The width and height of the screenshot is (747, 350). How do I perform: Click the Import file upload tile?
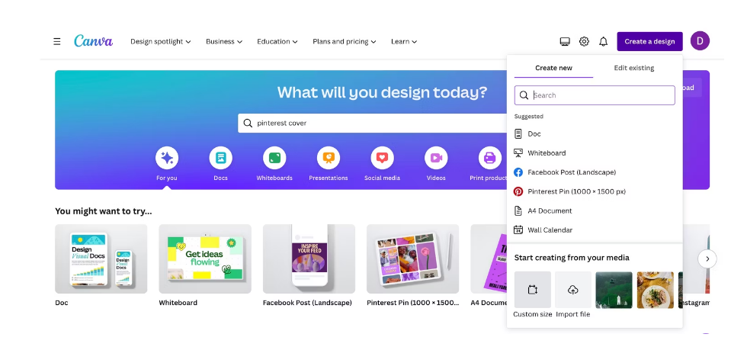pos(573,290)
